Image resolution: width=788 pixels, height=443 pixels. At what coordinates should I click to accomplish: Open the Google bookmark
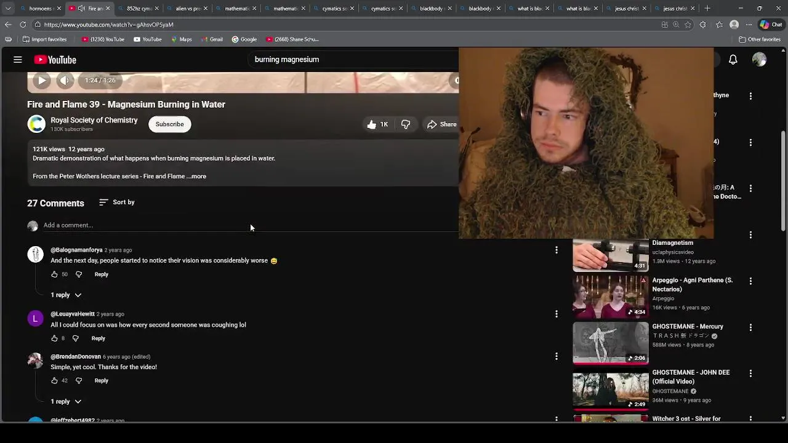point(244,39)
